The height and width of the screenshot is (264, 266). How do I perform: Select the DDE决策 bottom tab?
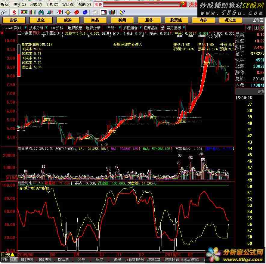click(45, 259)
